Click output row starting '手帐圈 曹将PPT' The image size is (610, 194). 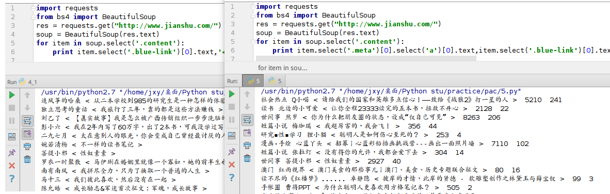point(366,188)
